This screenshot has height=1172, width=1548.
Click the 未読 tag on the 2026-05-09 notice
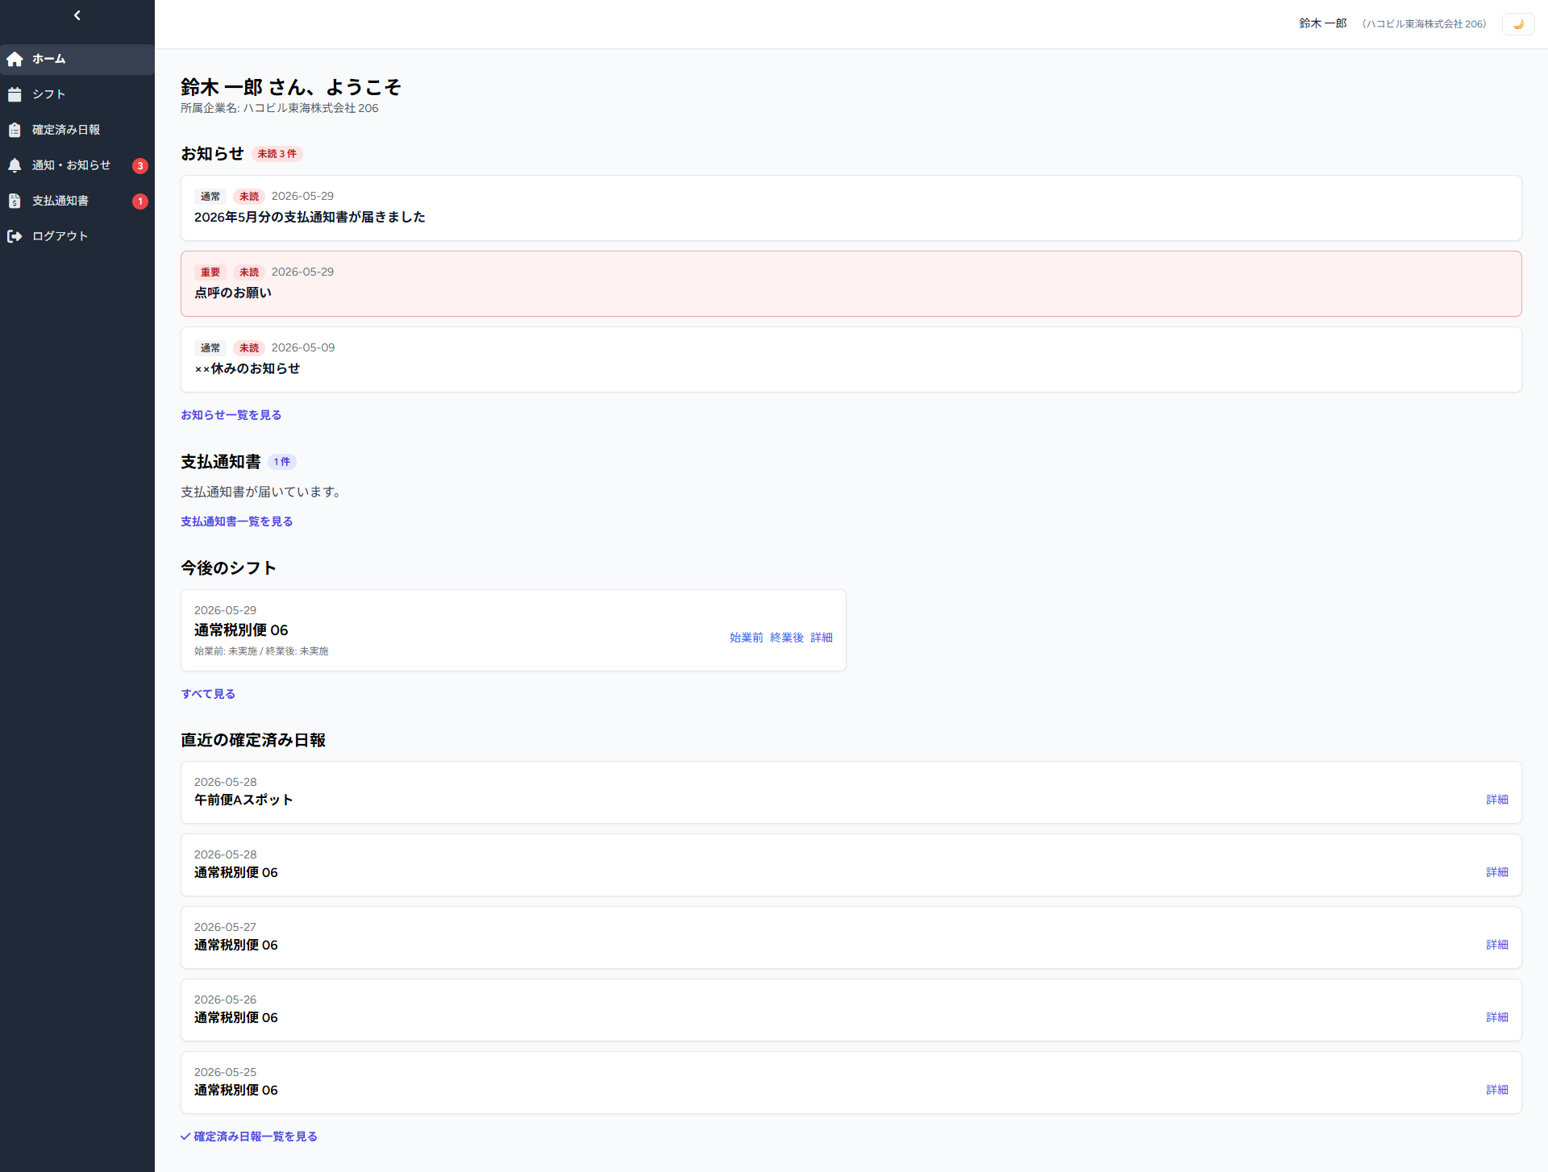249,348
